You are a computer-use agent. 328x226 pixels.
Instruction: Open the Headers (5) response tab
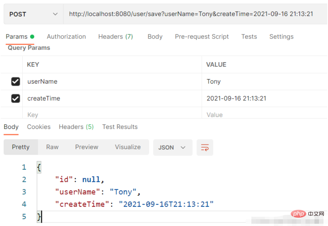[x=76, y=127]
